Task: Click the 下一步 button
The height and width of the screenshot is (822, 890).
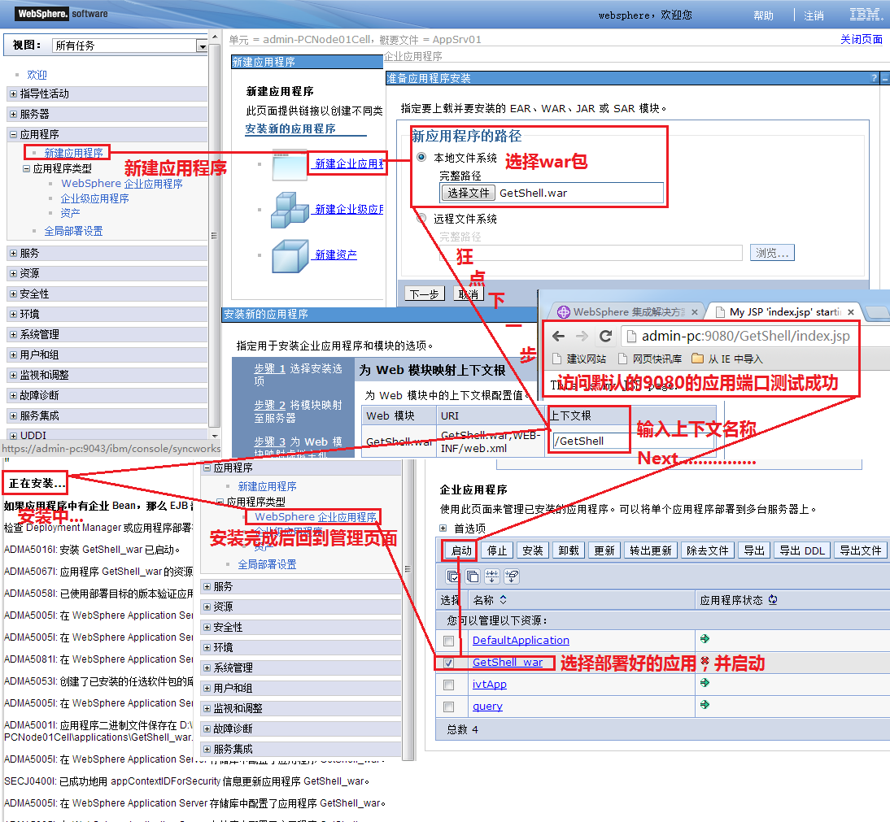Action: (x=425, y=294)
